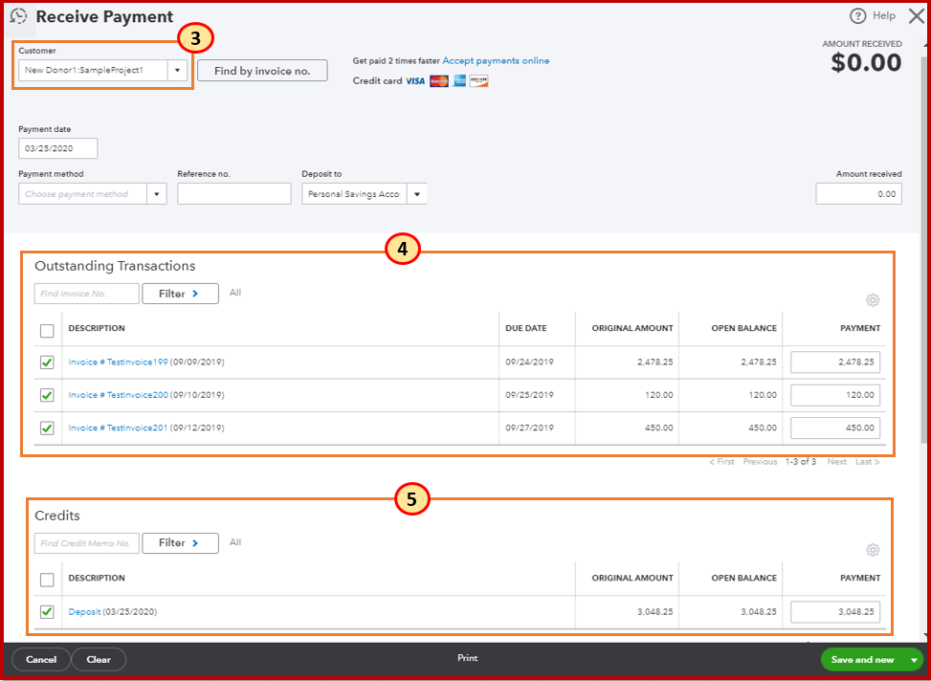Click the Find Invoice No. search box

click(87, 294)
